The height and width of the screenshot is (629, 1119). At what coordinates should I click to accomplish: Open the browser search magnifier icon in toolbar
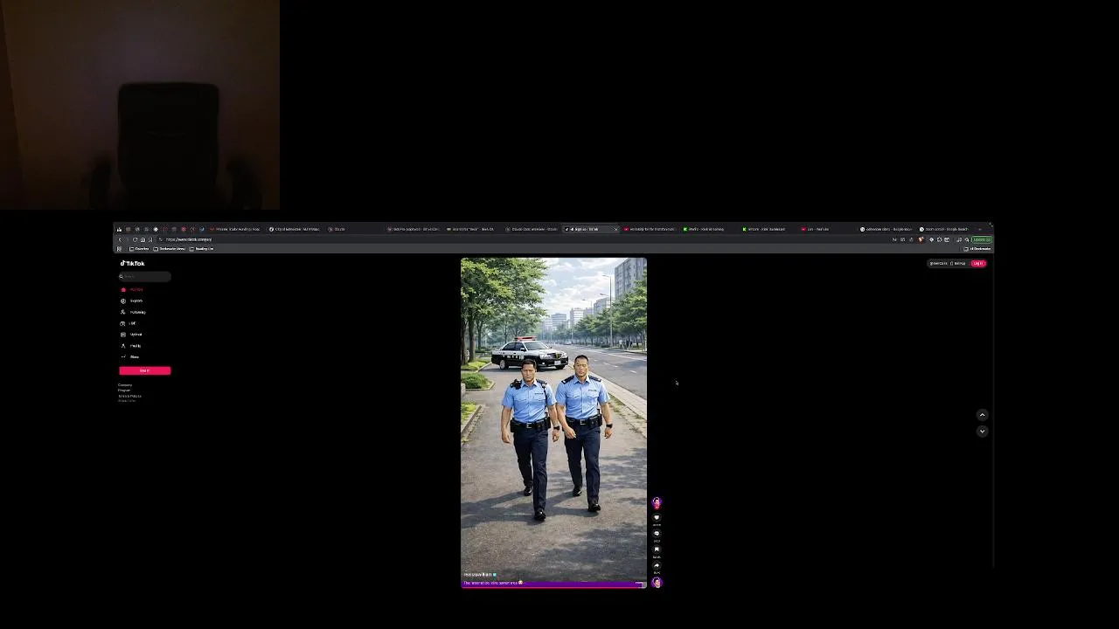pos(967,239)
